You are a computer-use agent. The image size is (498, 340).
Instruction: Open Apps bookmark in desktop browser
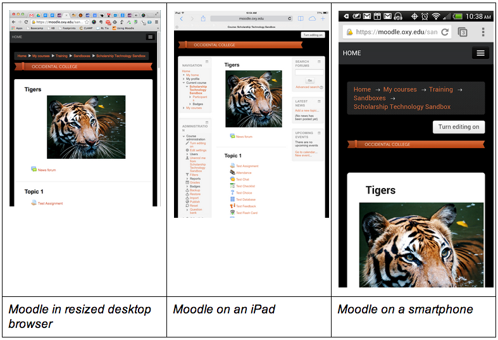[17, 28]
